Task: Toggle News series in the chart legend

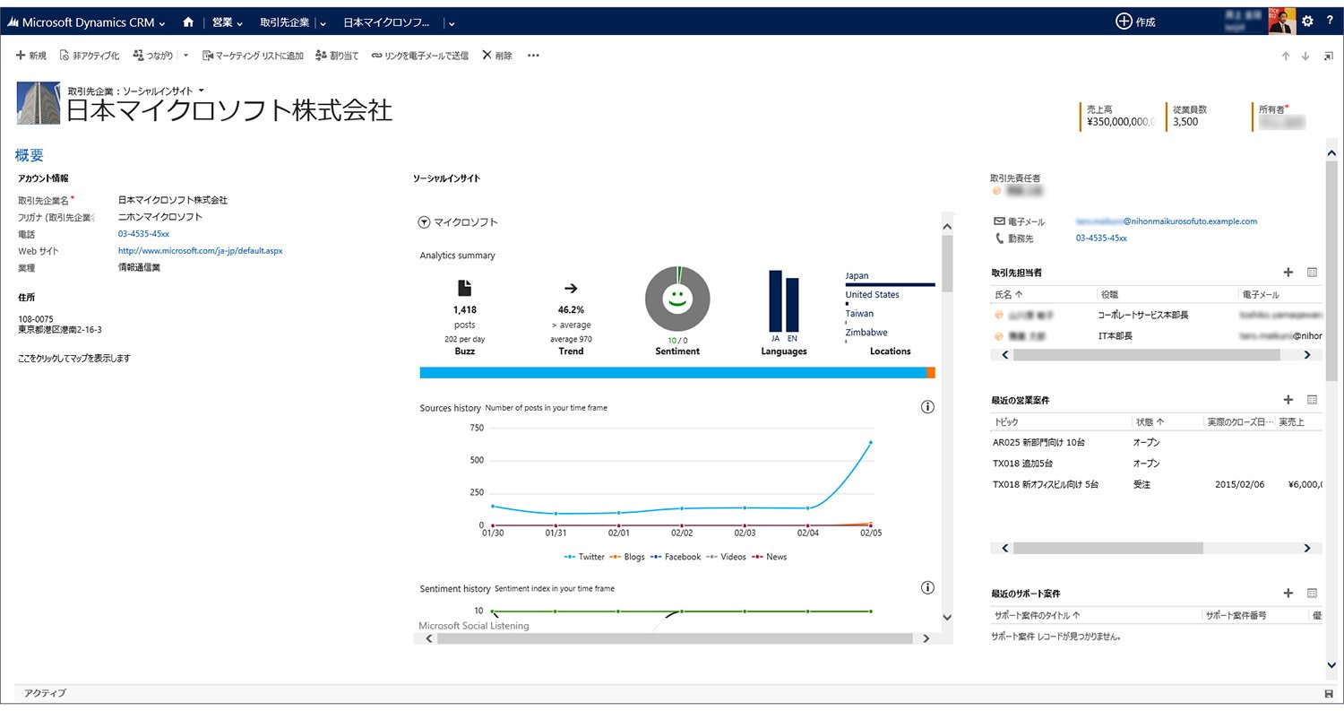Action: tap(770, 557)
